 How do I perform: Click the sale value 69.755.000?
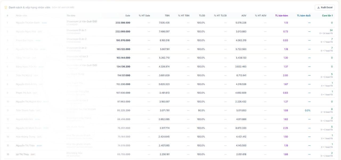[124, 154]
